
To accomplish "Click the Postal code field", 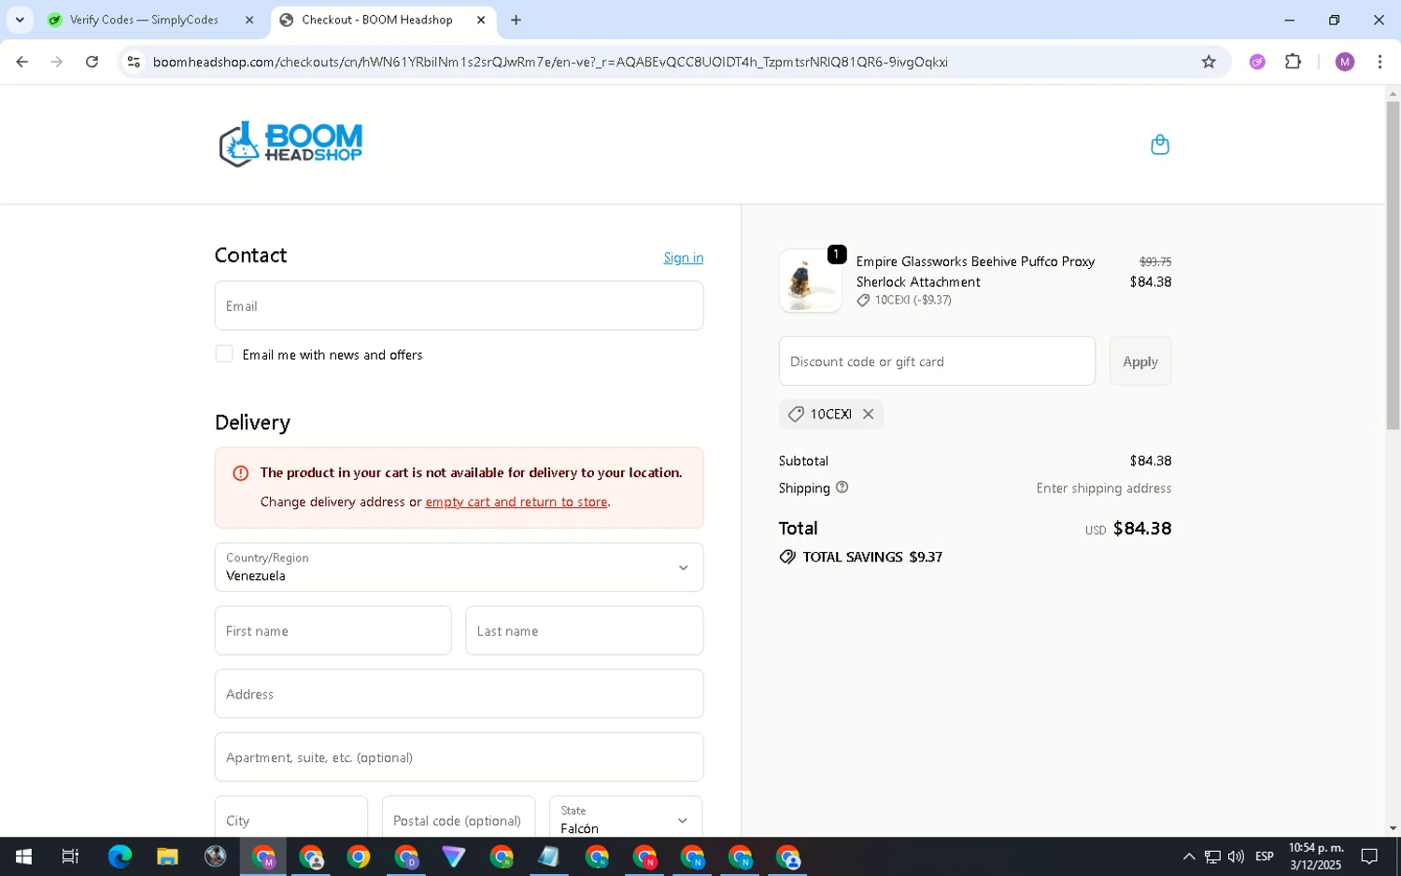I will coord(459,819).
